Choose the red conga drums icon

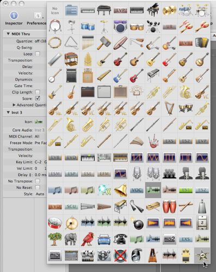169,206
